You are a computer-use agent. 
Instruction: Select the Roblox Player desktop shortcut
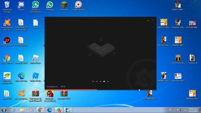pyautogui.click(x=35, y=59)
